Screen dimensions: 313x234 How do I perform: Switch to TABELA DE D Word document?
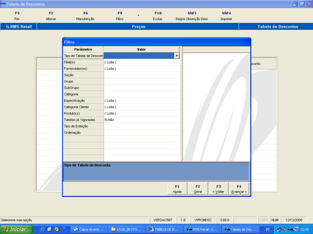[x=165, y=229]
